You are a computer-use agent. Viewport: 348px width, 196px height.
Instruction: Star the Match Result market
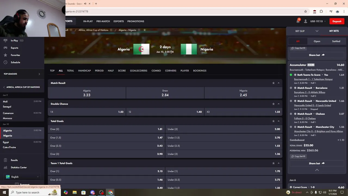[x=274, y=83]
